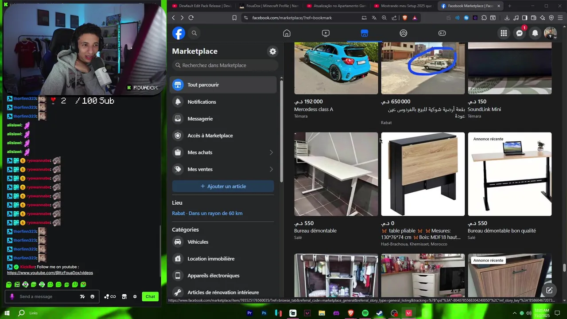The height and width of the screenshot is (319, 567).
Task: Switch to FouaDox Minecraft Profile tab
Action: [x=269, y=6]
